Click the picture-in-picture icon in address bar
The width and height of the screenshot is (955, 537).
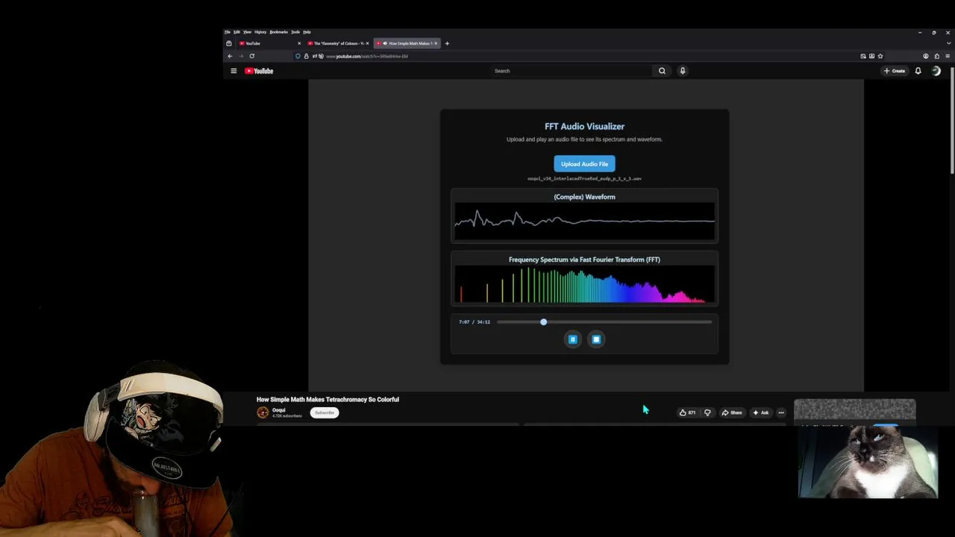tap(863, 56)
